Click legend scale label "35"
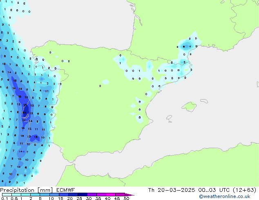259x200 pixels. [98, 198]
